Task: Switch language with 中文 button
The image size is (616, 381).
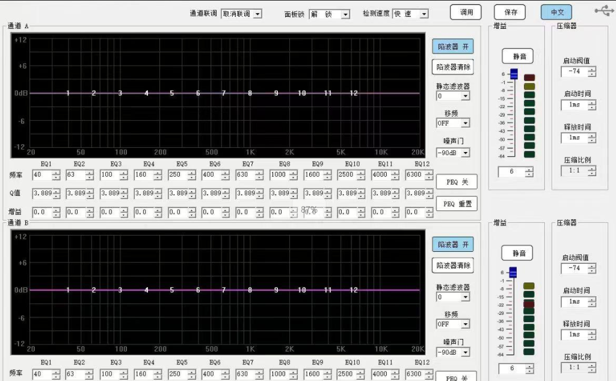Action: point(556,12)
